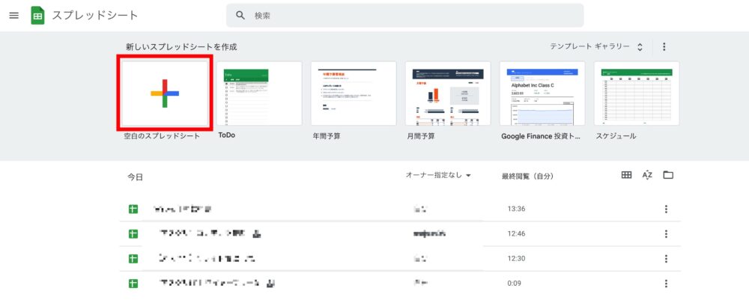Open the 年間予算 template thumbnail
The height and width of the screenshot is (303, 749).
tap(354, 93)
